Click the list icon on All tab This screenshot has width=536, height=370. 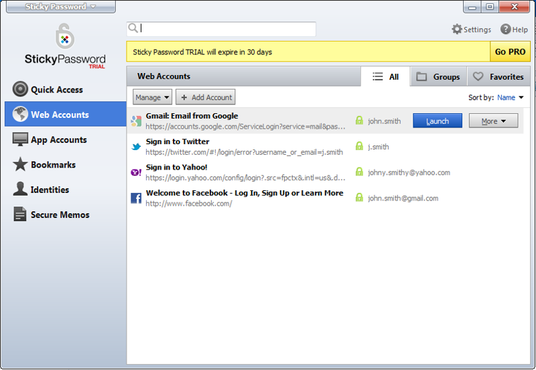coord(377,76)
